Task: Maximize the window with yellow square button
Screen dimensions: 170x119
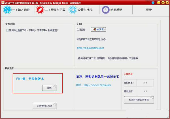Action: [x=163, y=3]
